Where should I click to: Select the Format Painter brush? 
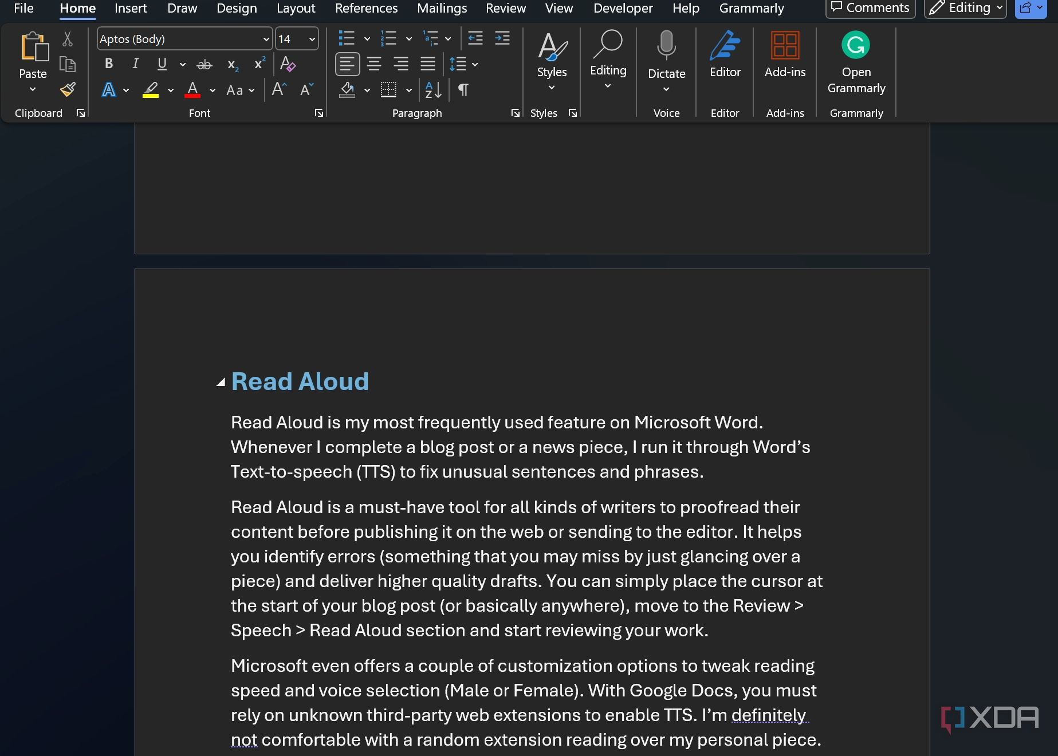pos(68,89)
